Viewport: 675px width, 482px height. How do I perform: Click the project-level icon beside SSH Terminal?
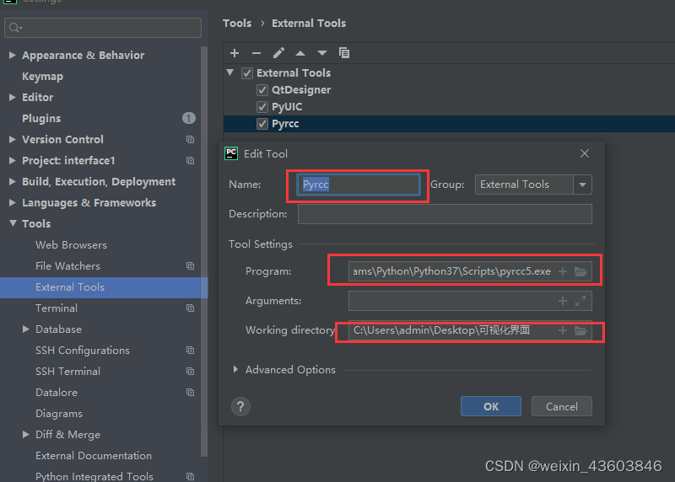click(x=191, y=371)
